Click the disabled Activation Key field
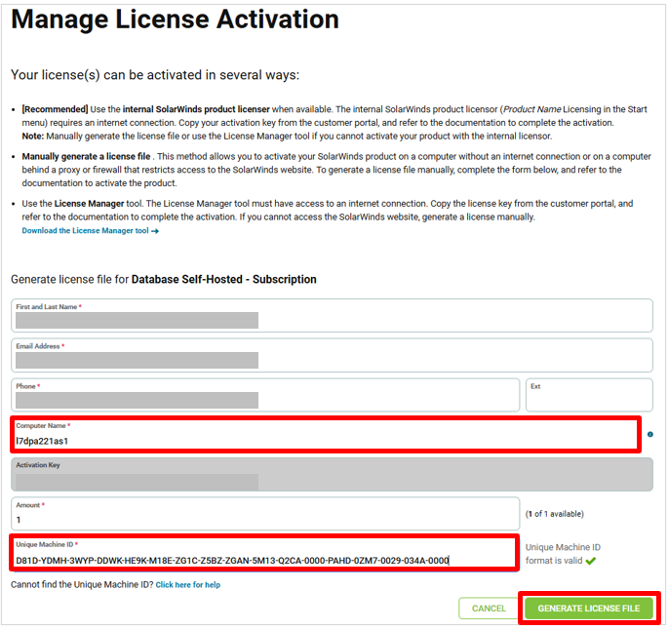The width and height of the screenshot is (668, 629). 332,474
